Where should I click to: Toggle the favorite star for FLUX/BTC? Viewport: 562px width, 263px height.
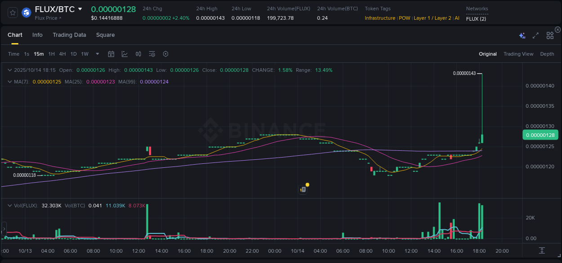[12, 13]
